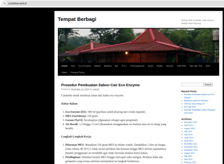Click the site info icon in address bar

[4, 3]
